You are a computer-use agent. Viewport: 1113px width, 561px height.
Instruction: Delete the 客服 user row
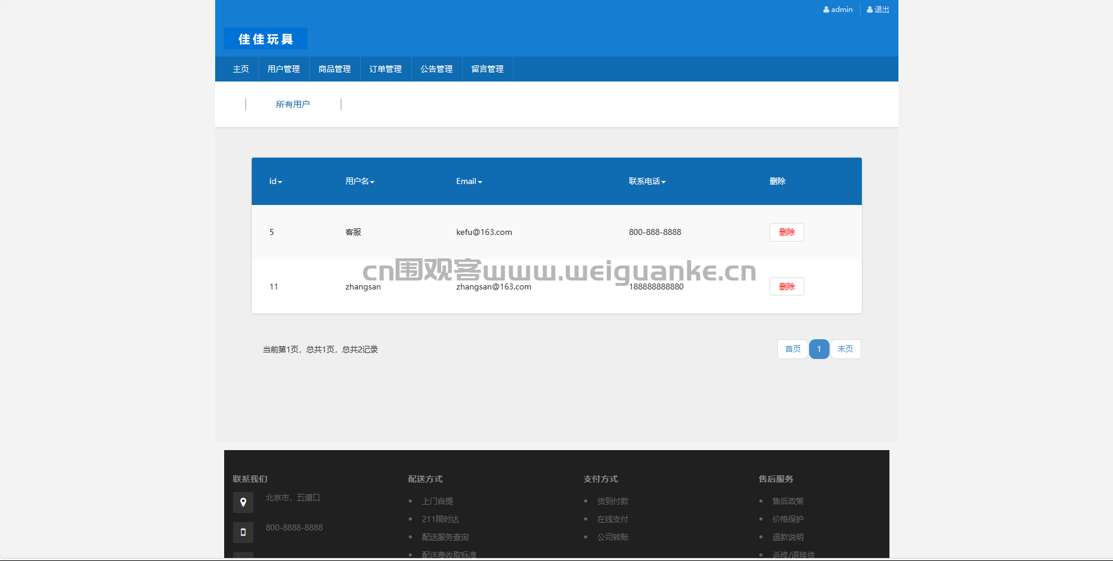click(x=787, y=232)
